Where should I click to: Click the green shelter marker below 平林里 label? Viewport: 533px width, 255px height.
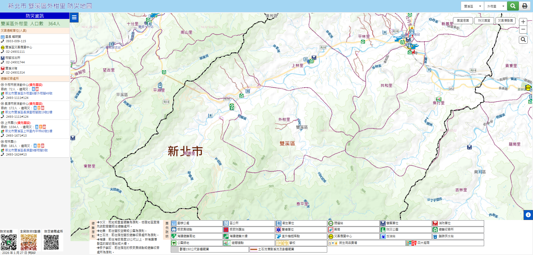point(363,42)
